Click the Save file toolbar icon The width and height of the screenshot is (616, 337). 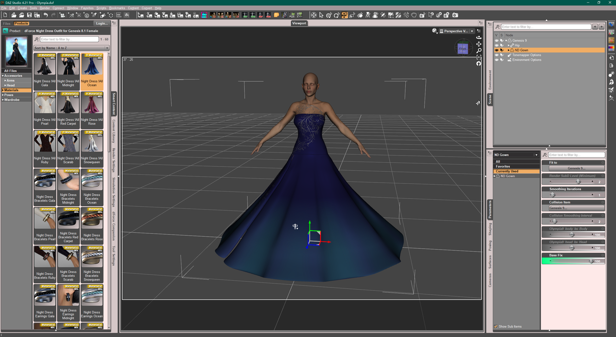(x=29, y=15)
